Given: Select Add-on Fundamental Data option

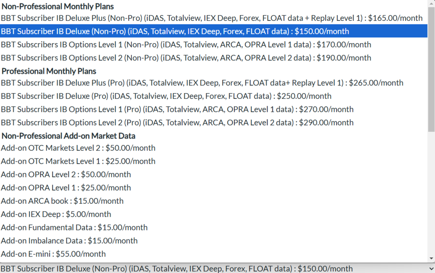Looking at the screenshot, I should [x=74, y=227].
